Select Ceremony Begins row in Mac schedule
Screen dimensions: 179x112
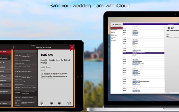tap(143, 44)
